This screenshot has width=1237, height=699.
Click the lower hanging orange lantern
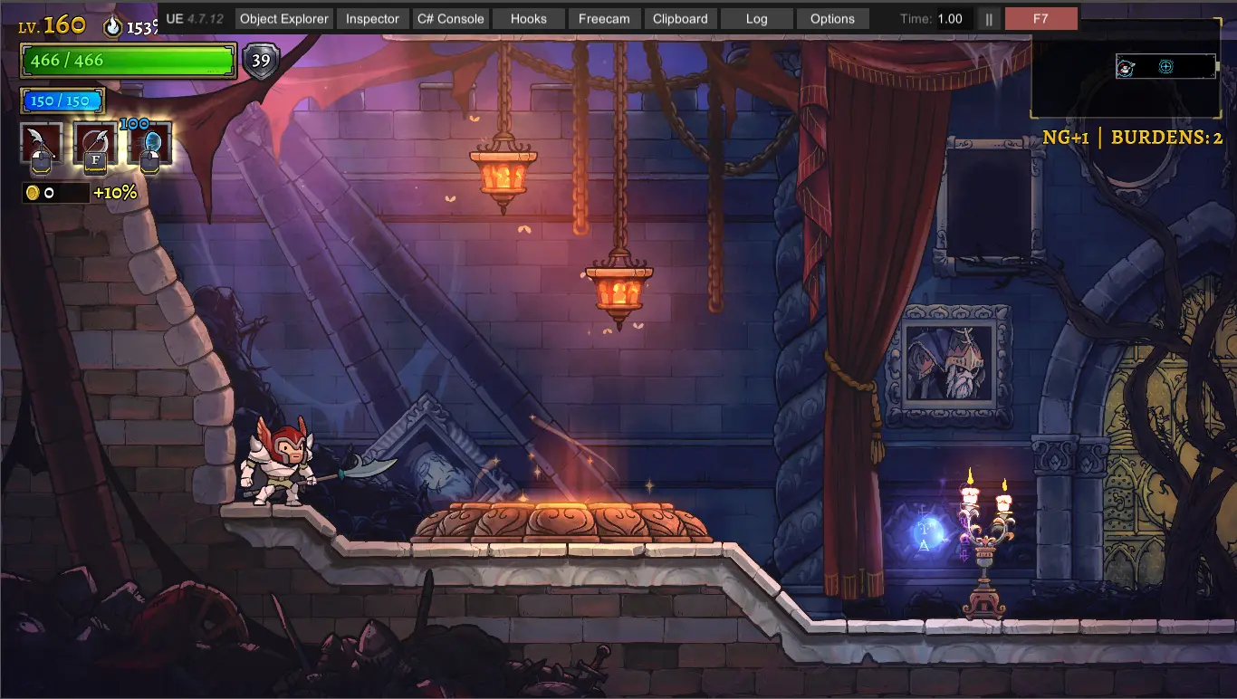(x=619, y=289)
